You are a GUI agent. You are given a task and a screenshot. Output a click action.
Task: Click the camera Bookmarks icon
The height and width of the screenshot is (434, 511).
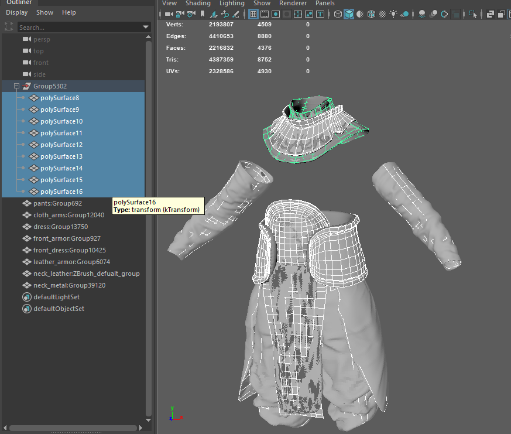(203, 14)
